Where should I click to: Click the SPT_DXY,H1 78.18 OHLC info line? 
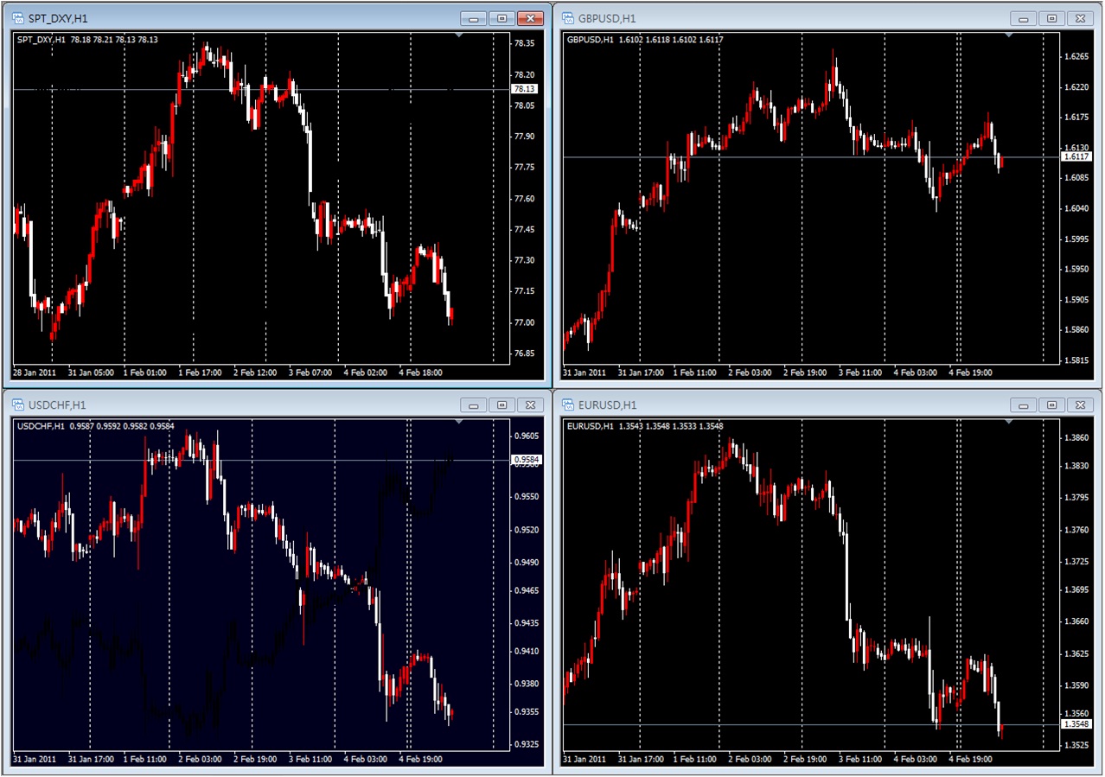point(87,40)
